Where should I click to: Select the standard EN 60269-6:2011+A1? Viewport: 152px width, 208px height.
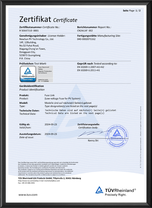(88, 70)
